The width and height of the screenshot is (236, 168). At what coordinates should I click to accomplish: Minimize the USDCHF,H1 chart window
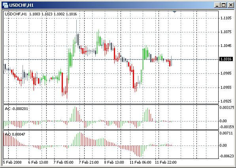coord(217,5)
